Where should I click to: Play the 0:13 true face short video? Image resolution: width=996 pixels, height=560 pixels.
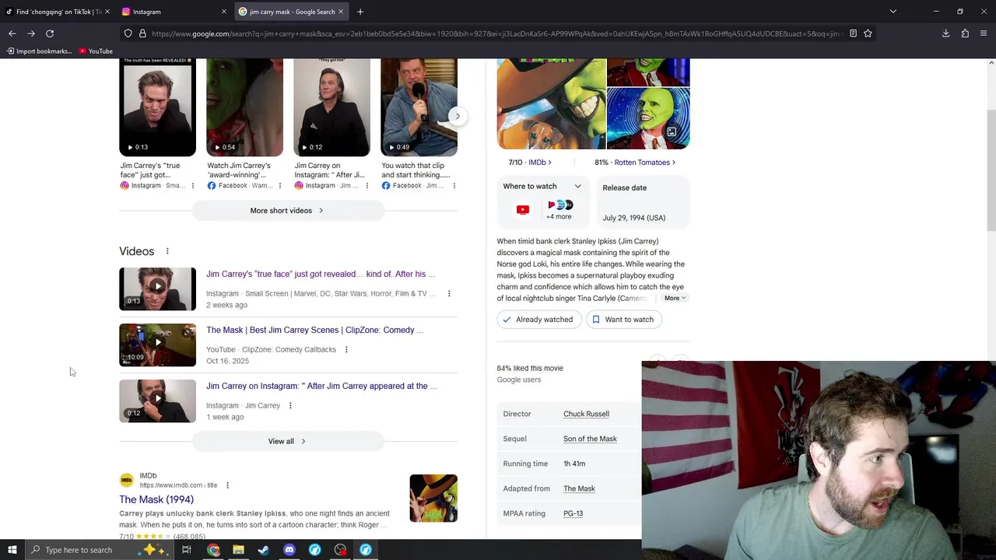[x=157, y=107]
